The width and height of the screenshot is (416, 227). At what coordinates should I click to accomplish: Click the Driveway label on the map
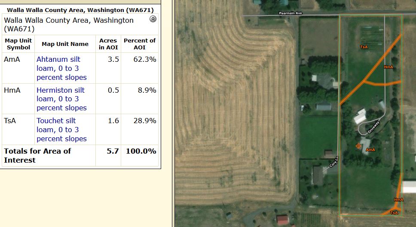tap(373, 127)
